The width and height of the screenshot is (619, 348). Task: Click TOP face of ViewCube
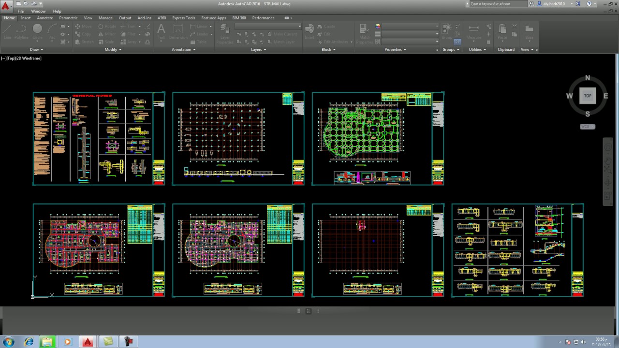(x=588, y=96)
